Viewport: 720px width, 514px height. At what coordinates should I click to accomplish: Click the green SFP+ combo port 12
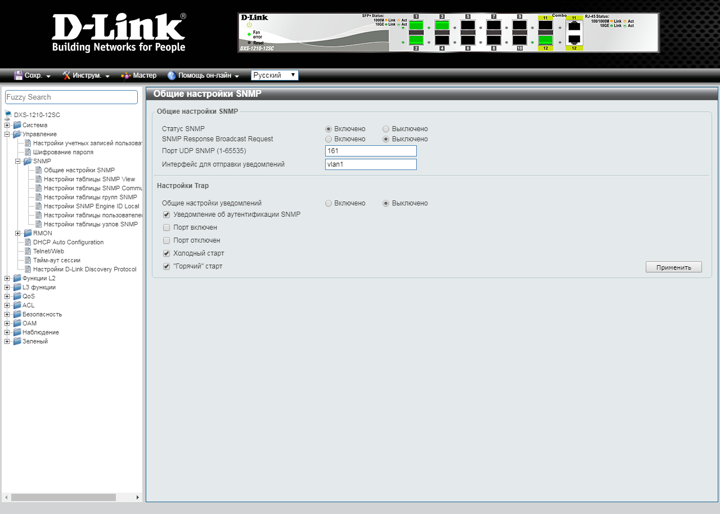(x=546, y=41)
